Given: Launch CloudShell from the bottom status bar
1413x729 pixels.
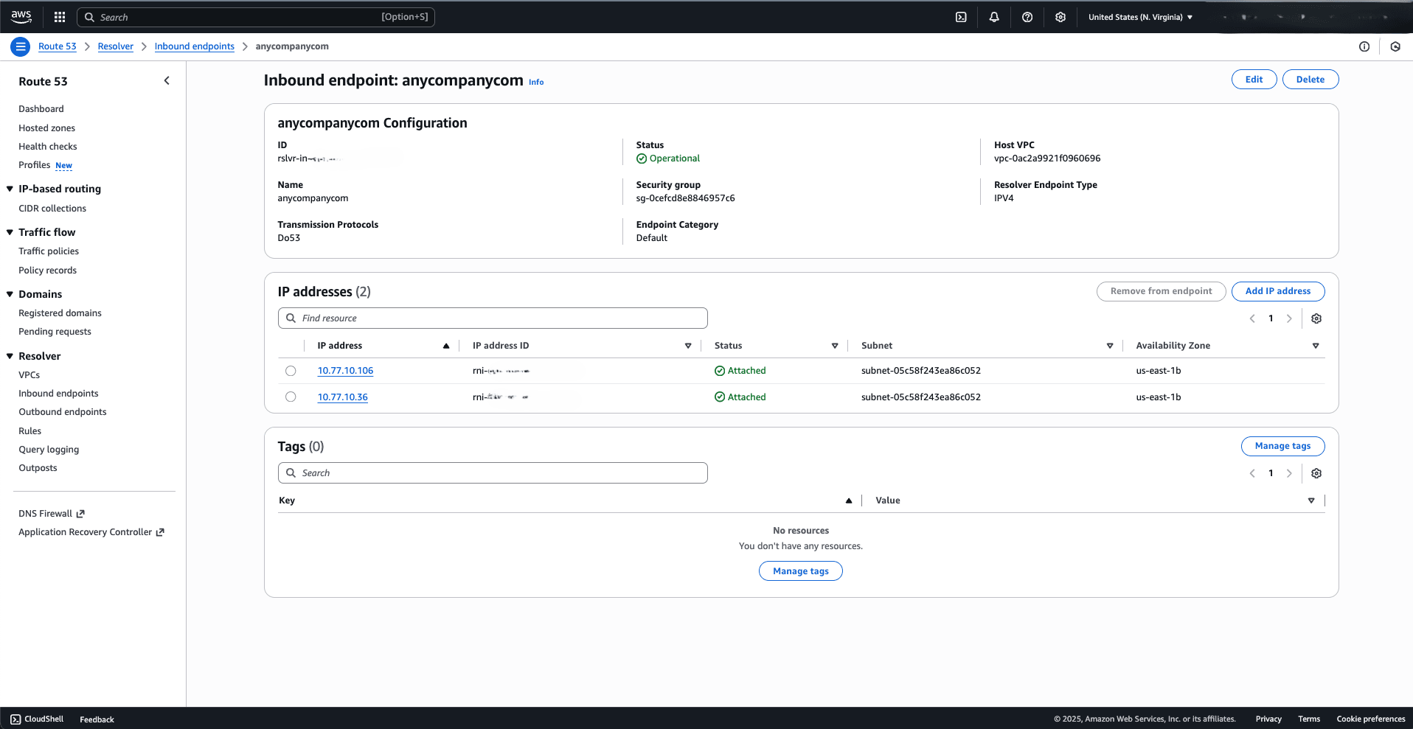Looking at the screenshot, I should point(35,719).
